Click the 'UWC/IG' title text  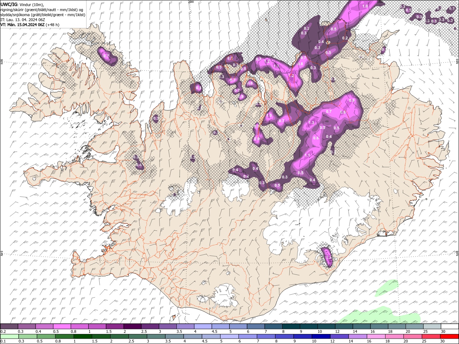[x=9, y=4]
